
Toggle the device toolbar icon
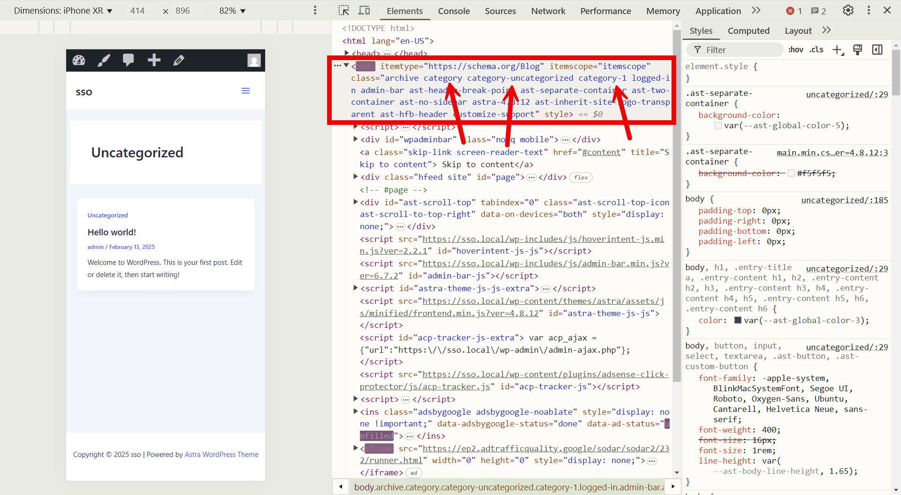pos(364,10)
